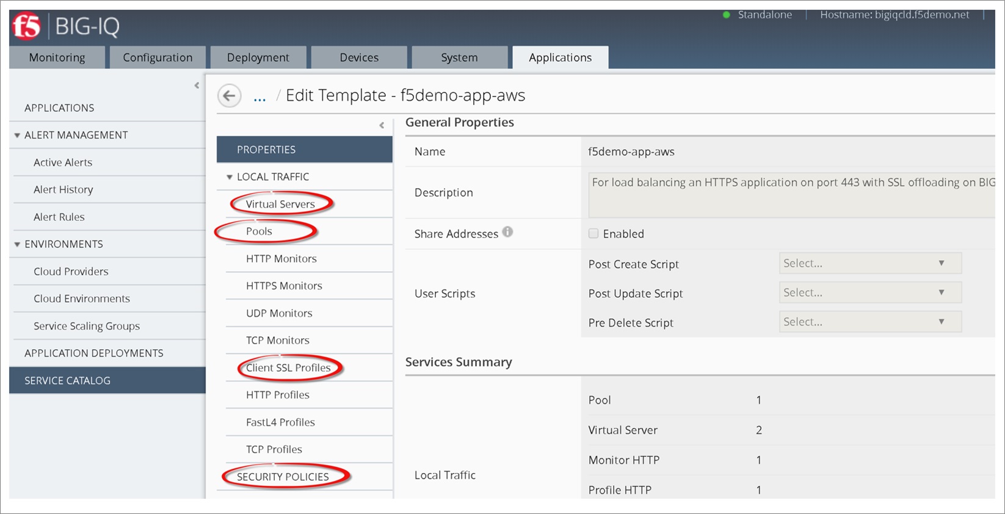Open FastL4 Profiles
The height and width of the screenshot is (514, 1005).
click(280, 422)
